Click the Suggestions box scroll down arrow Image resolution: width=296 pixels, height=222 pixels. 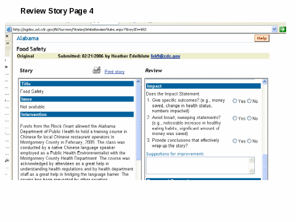252,171
